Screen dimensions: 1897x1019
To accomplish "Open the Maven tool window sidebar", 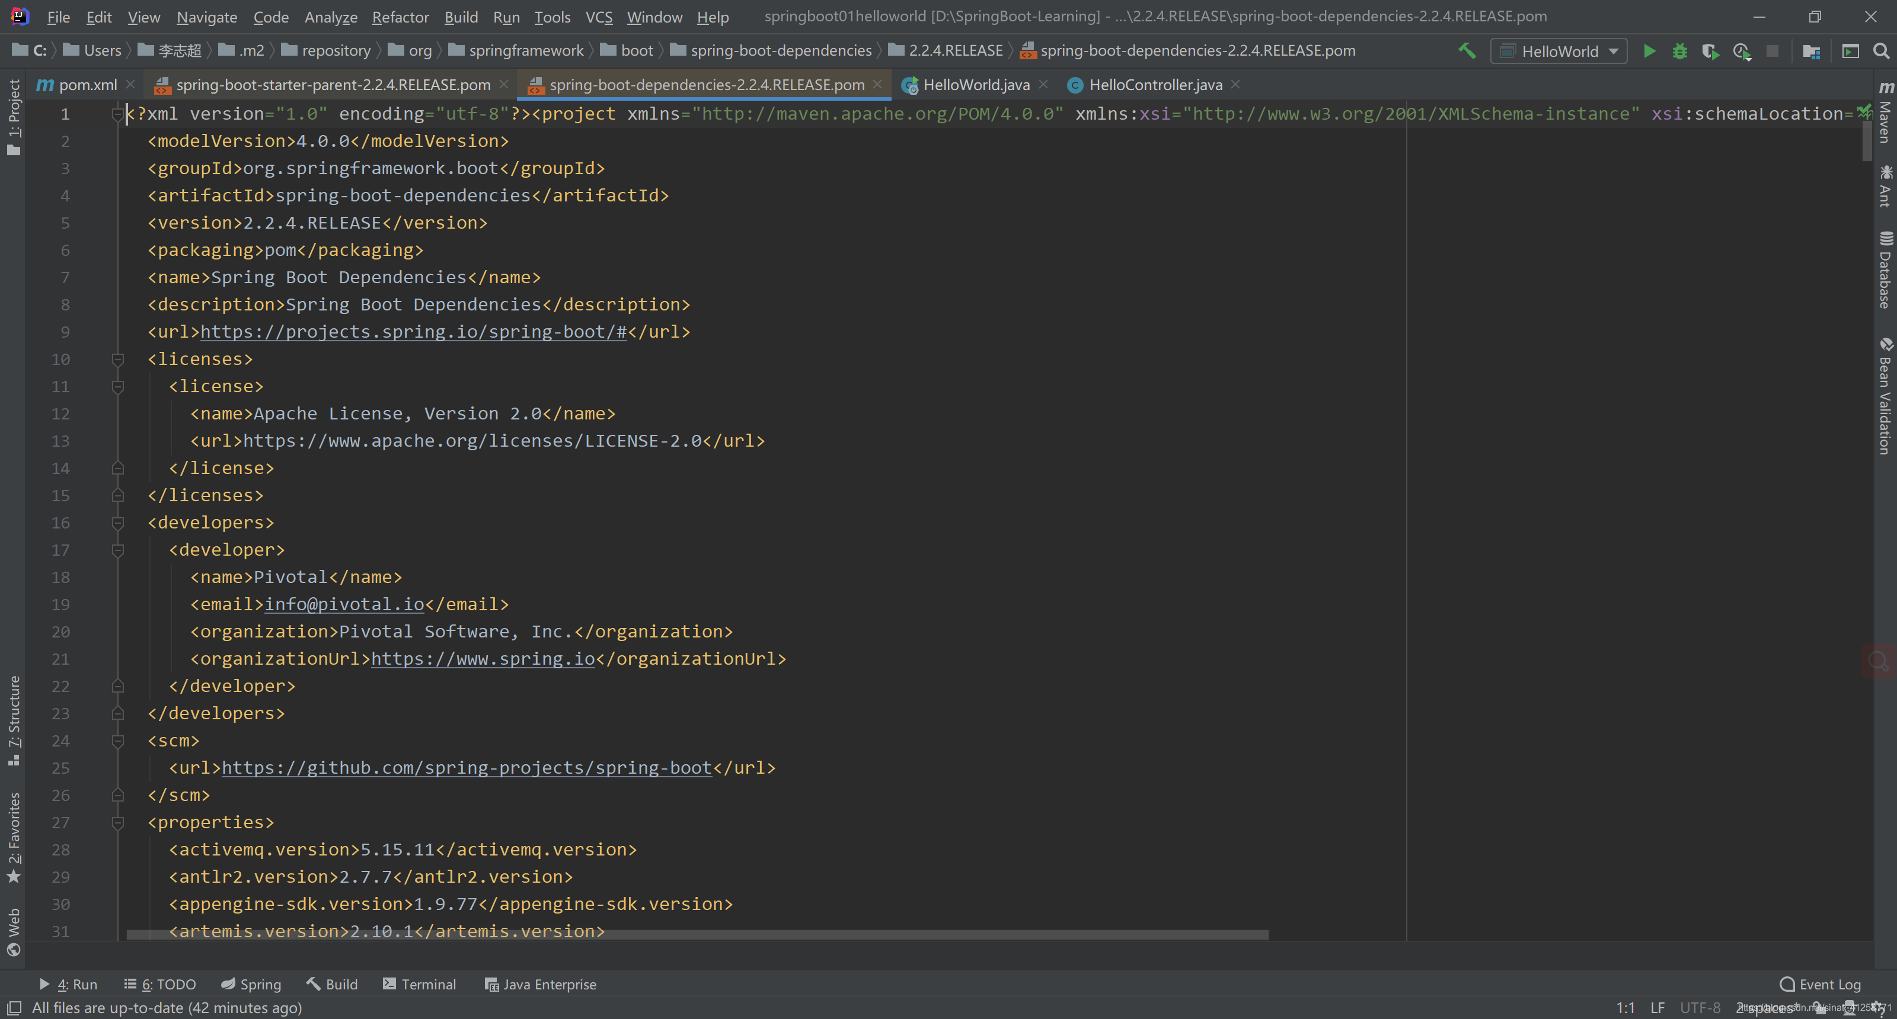I will (1885, 114).
